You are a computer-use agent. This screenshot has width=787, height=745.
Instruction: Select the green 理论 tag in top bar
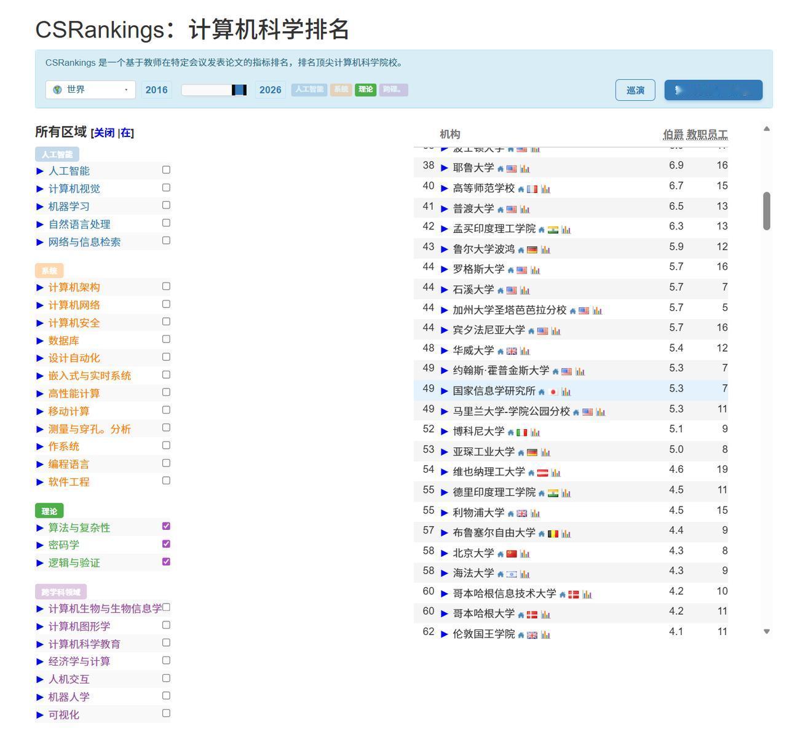[366, 90]
